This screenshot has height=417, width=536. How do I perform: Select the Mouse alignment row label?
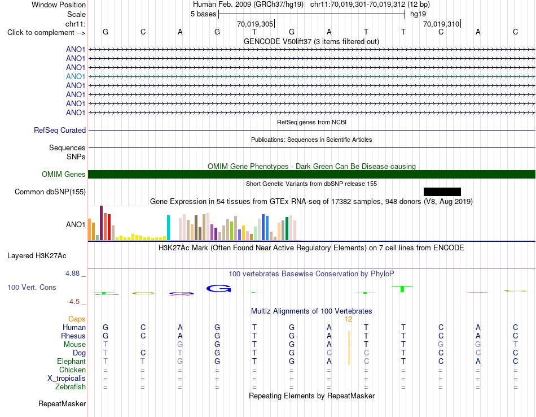click(x=74, y=345)
